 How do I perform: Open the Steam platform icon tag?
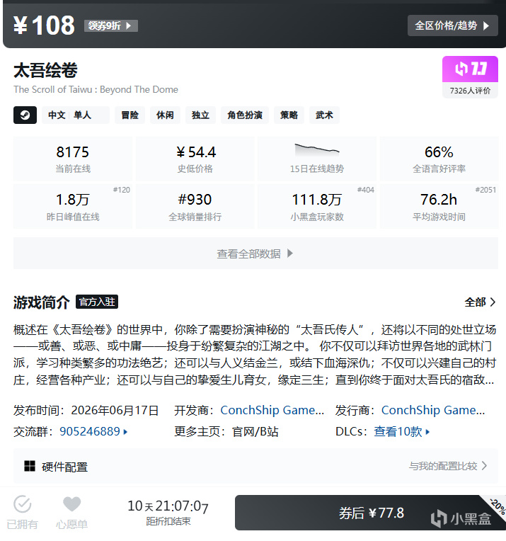25,115
